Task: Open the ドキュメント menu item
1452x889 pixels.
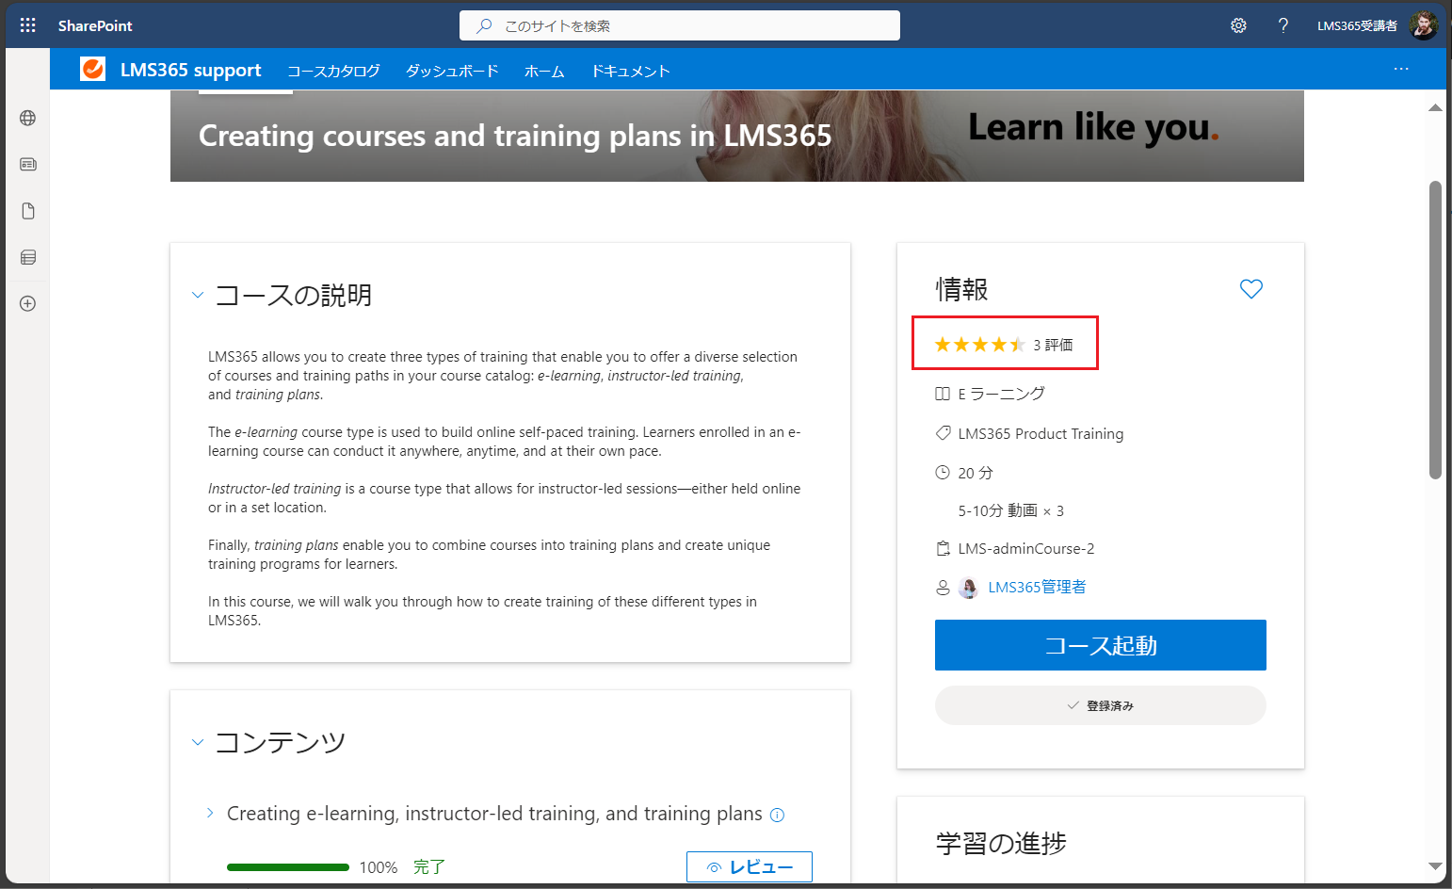Action: click(x=630, y=71)
